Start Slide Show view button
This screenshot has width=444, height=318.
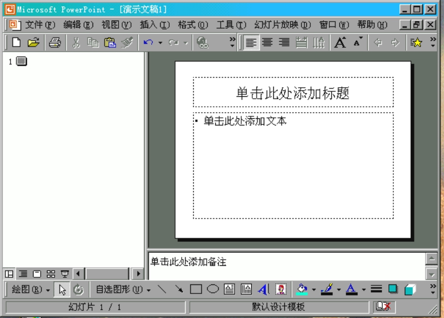[x=65, y=273]
